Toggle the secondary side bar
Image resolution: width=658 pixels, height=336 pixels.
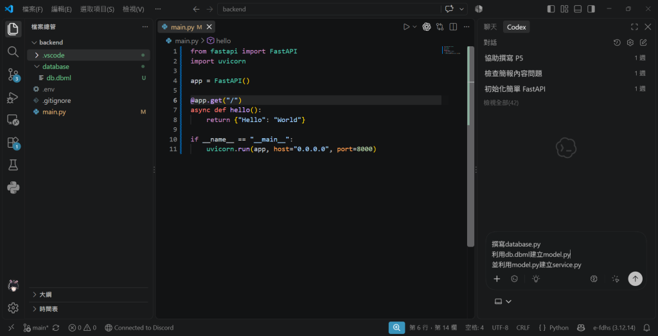tap(591, 9)
